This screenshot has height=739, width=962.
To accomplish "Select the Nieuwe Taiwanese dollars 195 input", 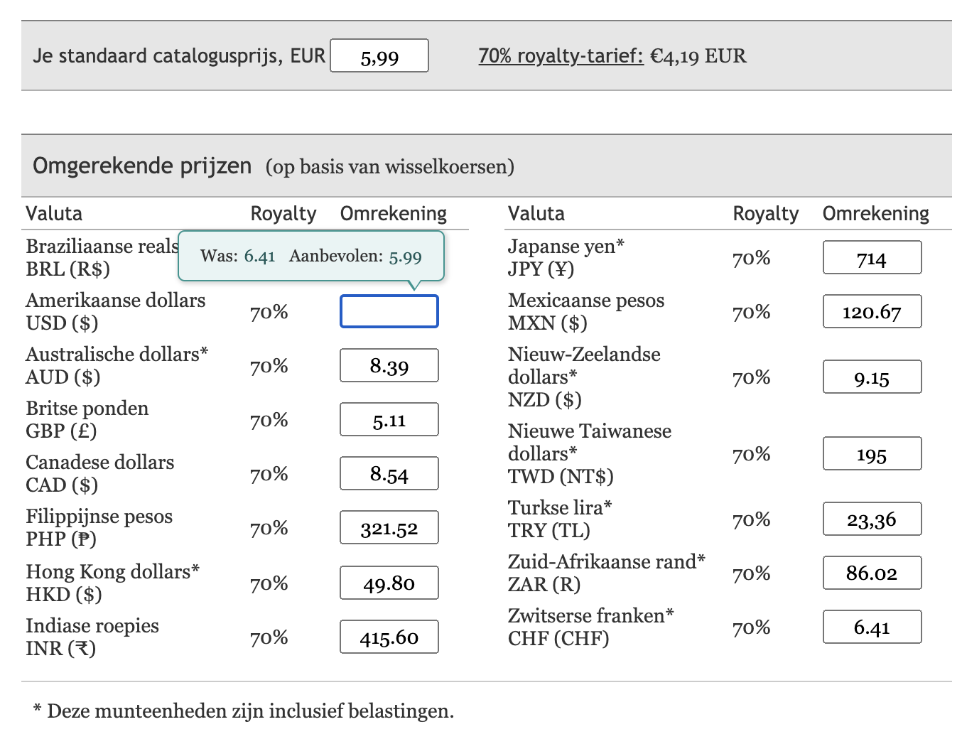I will (x=872, y=453).
